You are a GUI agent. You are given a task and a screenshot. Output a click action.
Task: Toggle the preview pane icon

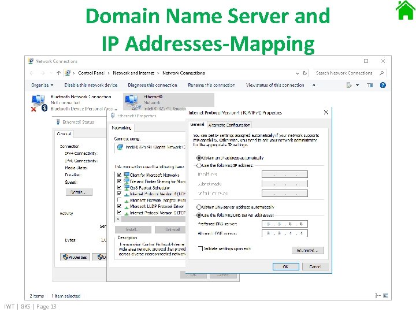coord(370,85)
